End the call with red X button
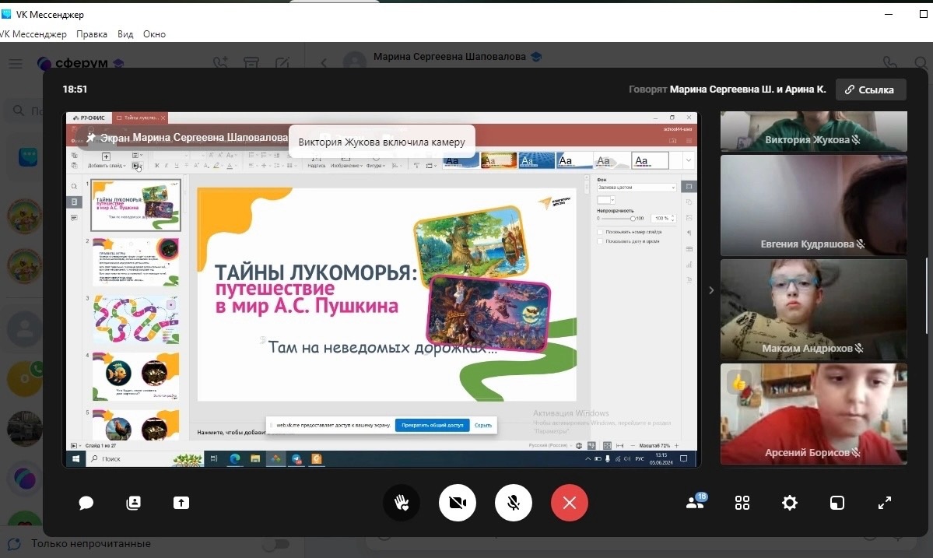The image size is (933, 558). pos(570,504)
